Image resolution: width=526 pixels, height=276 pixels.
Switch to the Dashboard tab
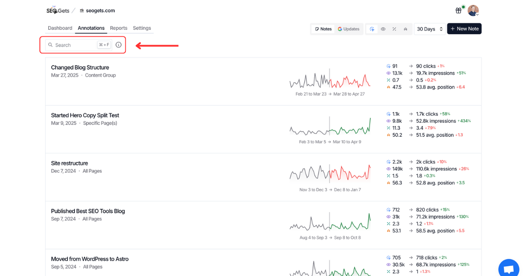point(60,28)
